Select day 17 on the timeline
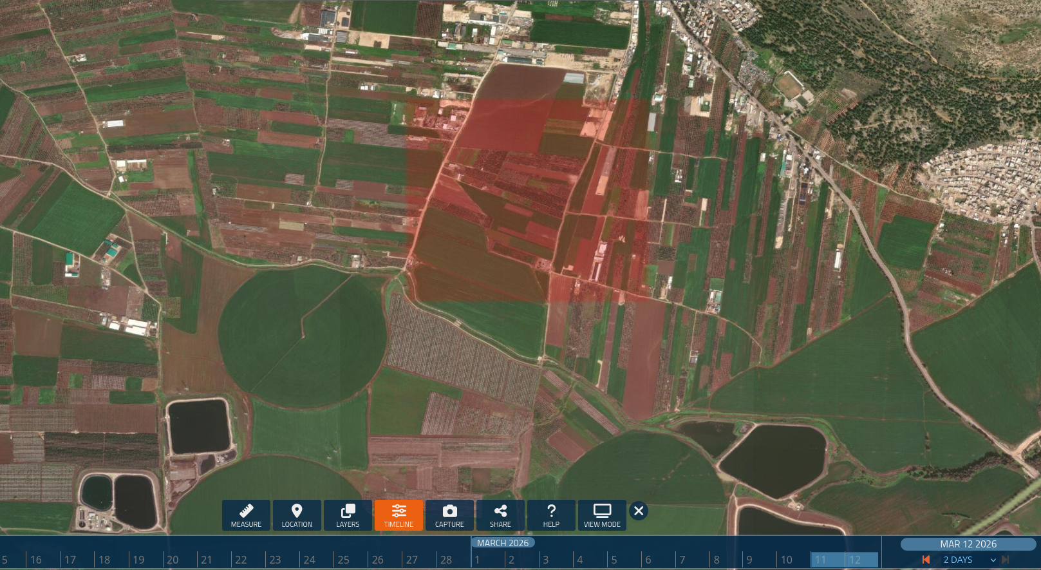 [x=70, y=560]
